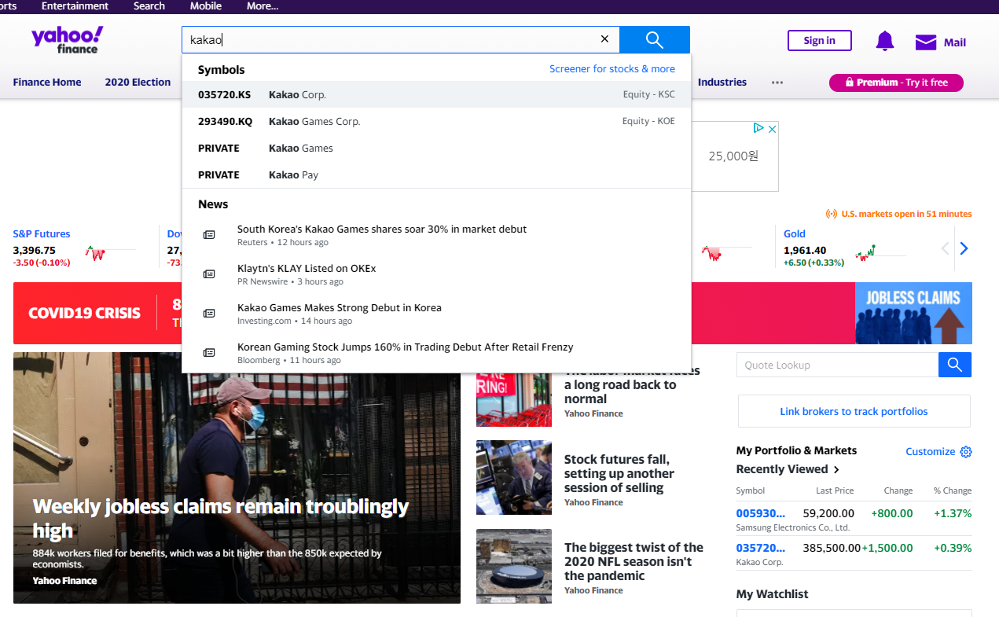The height and width of the screenshot is (617, 999).
Task: Open the long road back to normal story
Action: [632, 385]
